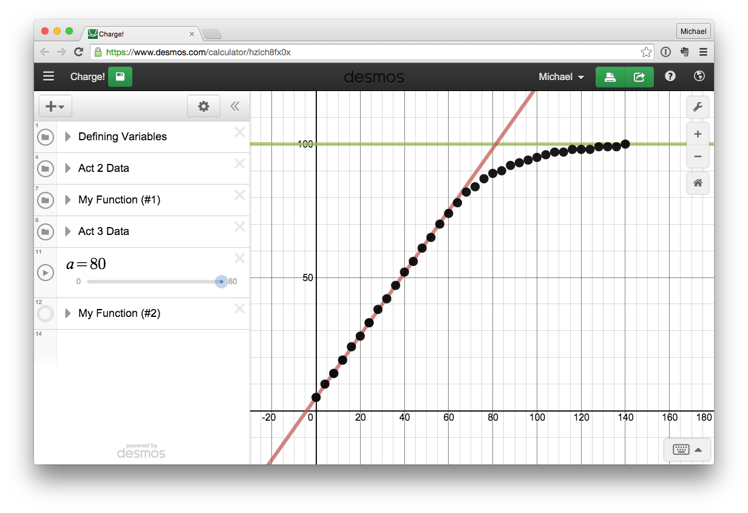Expand Act 2 Data folder
This screenshot has width=748, height=513.
pyautogui.click(x=68, y=168)
